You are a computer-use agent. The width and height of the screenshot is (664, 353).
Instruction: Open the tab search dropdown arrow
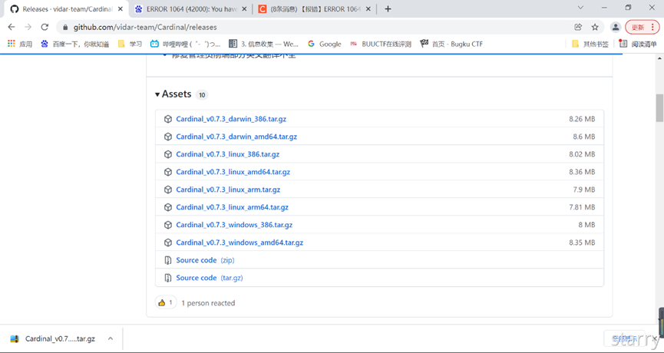pyautogui.click(x=580, y=8)
